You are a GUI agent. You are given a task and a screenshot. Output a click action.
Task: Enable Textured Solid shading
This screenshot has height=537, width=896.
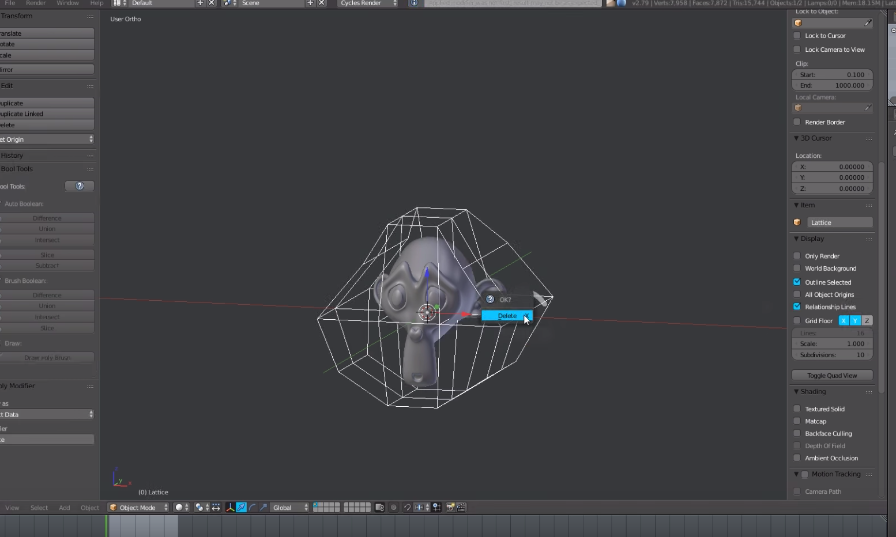coord(797,409)
